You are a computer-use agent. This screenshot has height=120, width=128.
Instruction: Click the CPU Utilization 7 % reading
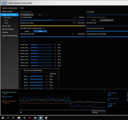tap(109, 95)
